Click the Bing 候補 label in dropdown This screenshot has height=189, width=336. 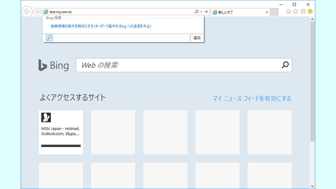(x=54, y=18)
